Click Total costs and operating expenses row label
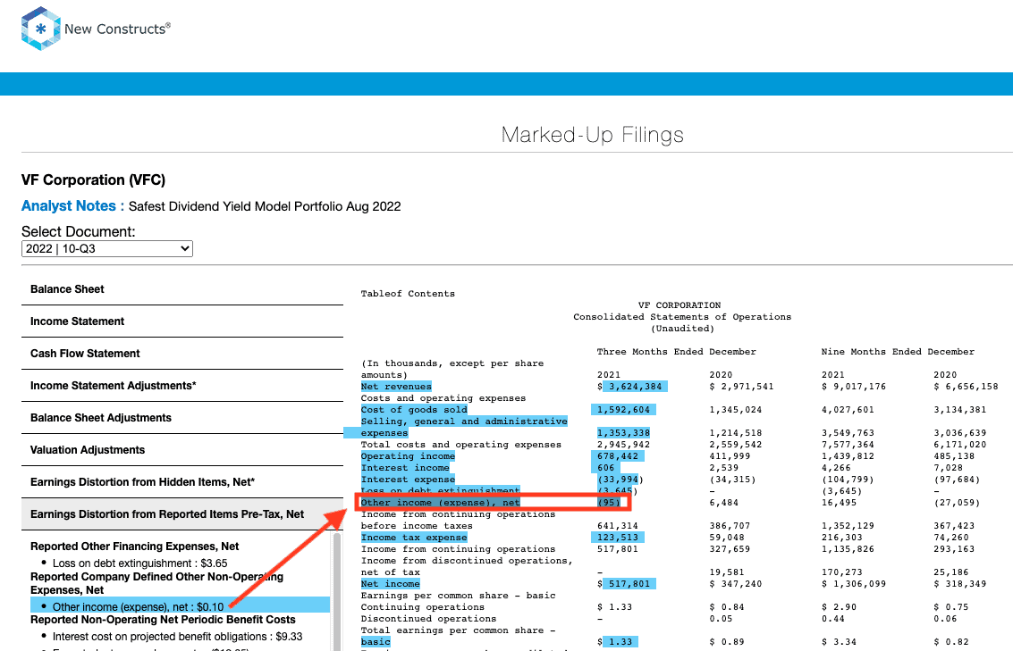 [460, 445]
